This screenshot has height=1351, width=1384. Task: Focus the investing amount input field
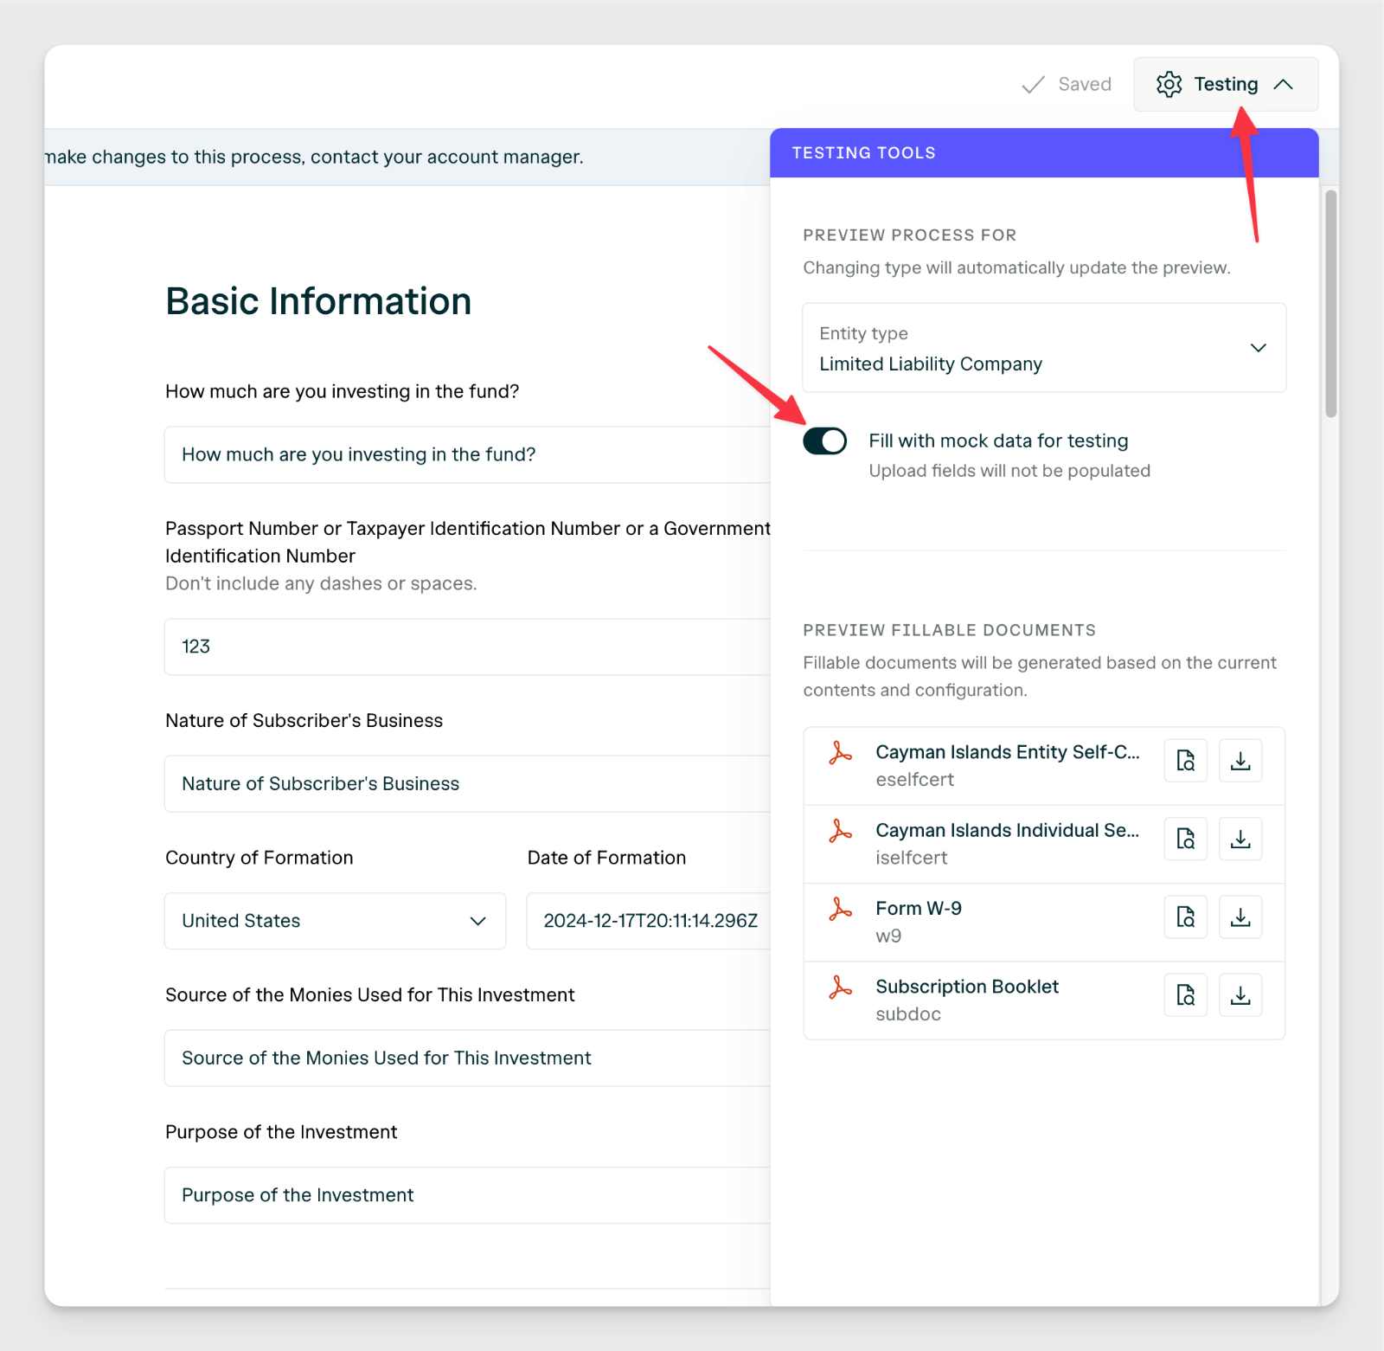pos(467,454)
